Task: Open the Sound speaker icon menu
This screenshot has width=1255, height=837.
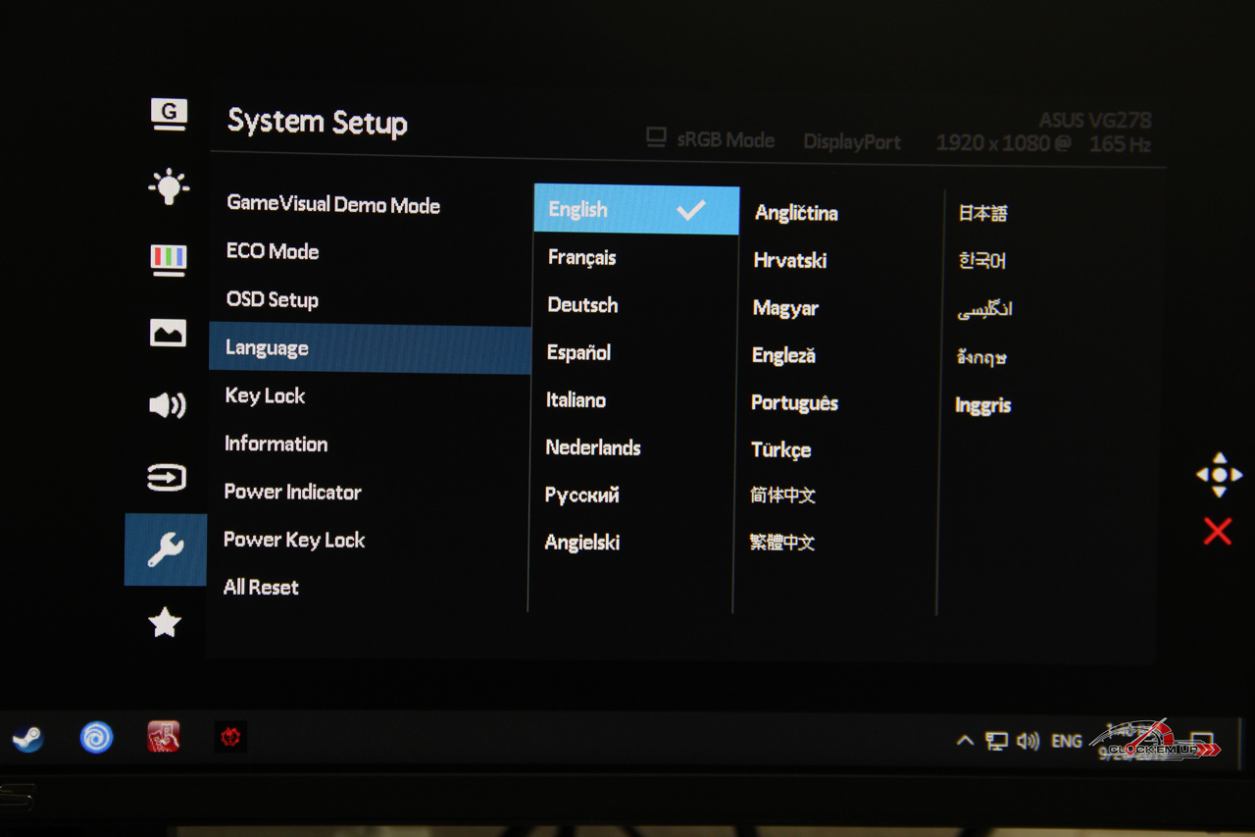Action: click(168, 404)
